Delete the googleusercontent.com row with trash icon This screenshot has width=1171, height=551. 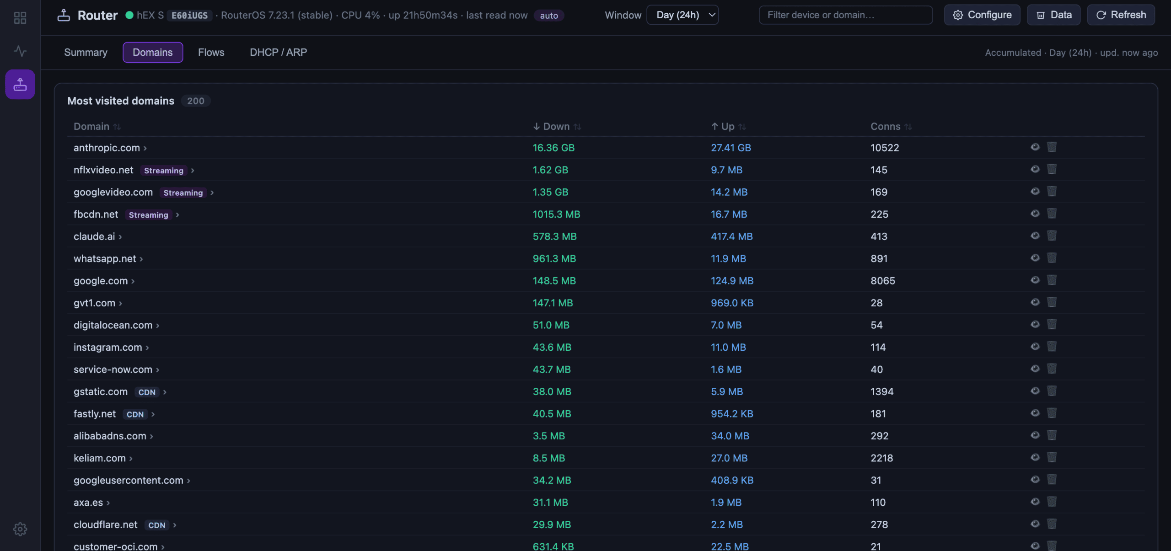(1052, 480)
